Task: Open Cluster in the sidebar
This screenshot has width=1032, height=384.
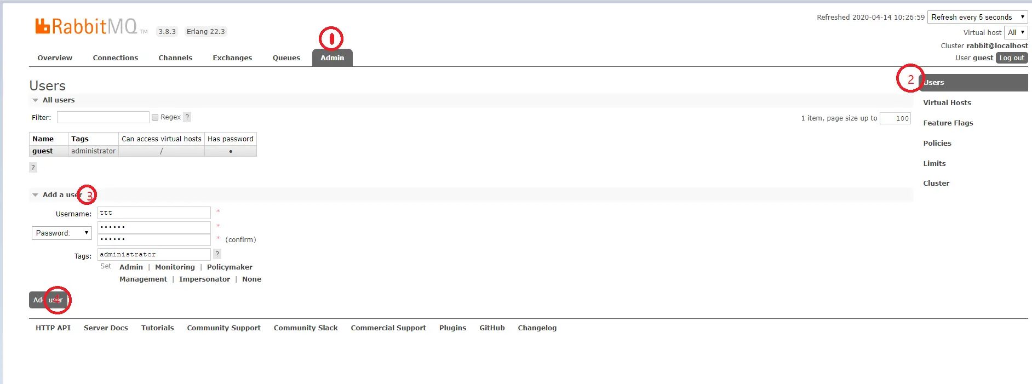Action: (936, 183)
